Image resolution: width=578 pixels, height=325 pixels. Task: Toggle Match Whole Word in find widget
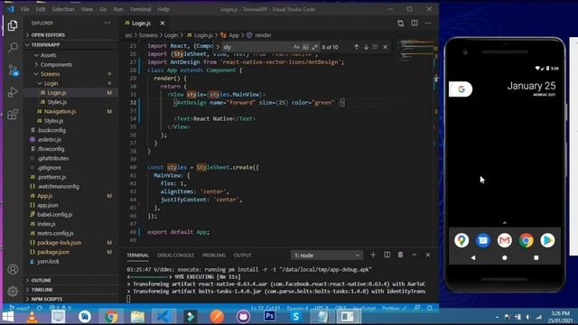[305, 47]
